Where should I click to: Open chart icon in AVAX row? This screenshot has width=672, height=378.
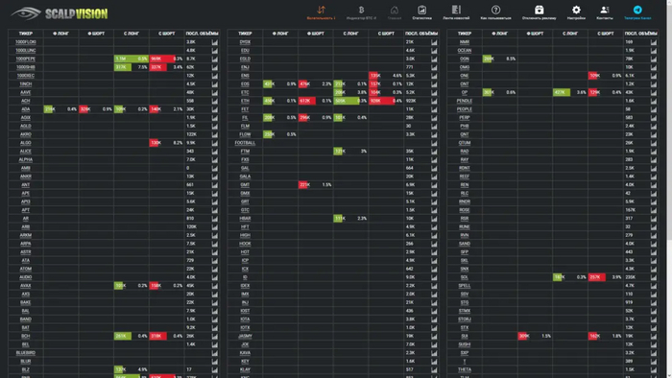[x=215, y=286]
